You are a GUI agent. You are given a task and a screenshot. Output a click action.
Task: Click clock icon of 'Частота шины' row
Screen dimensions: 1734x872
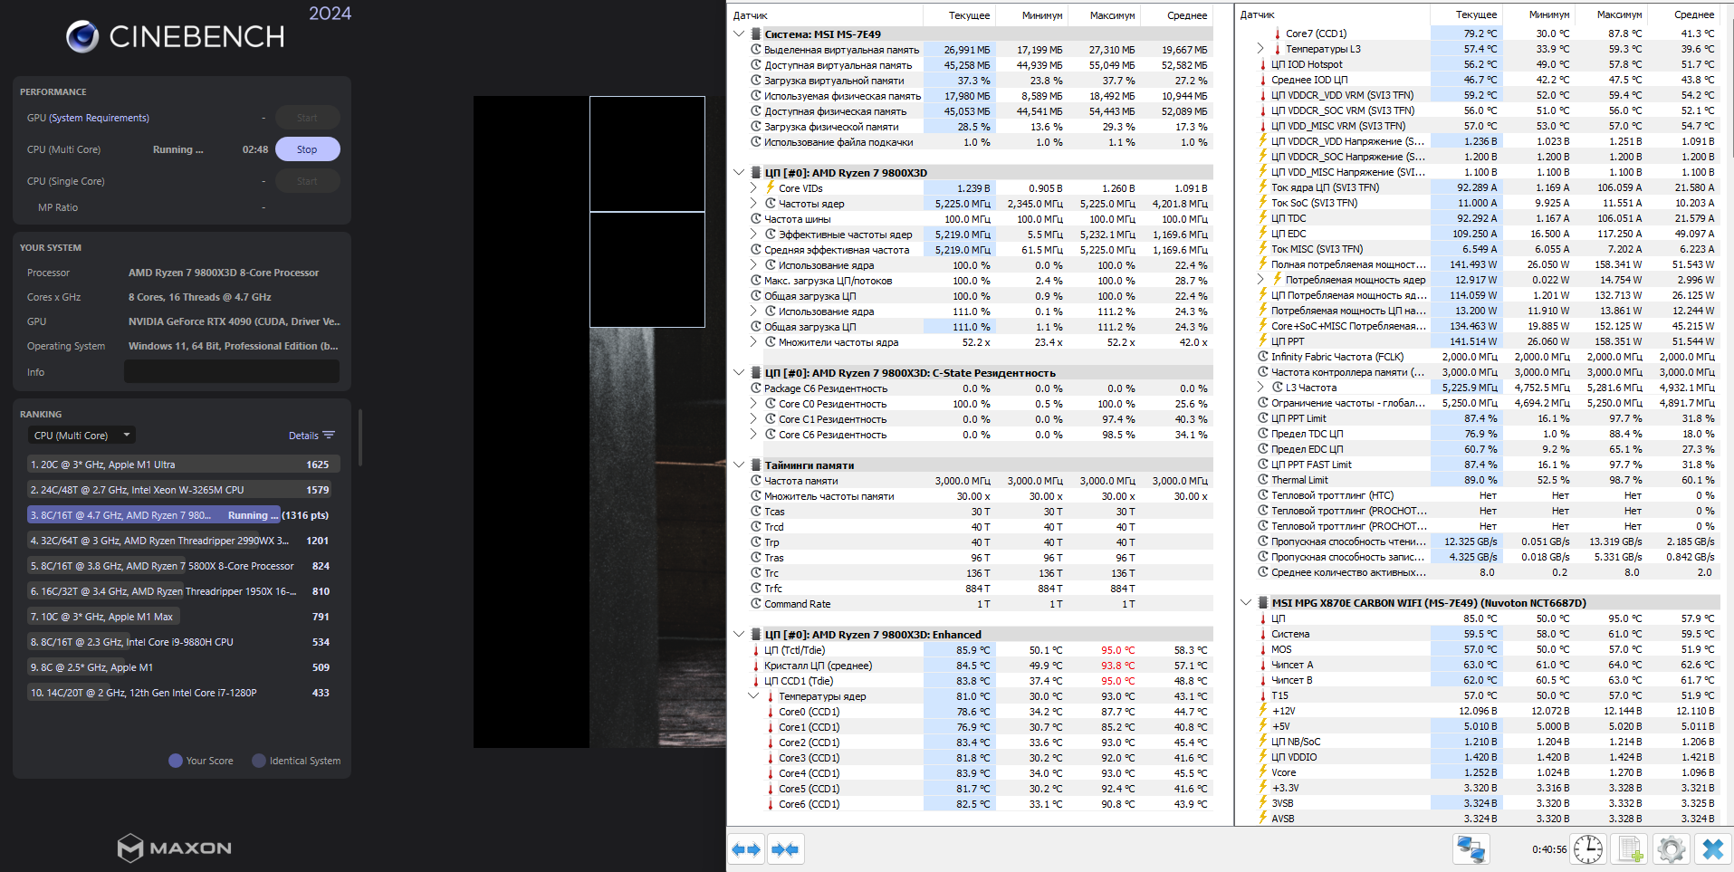755,219
